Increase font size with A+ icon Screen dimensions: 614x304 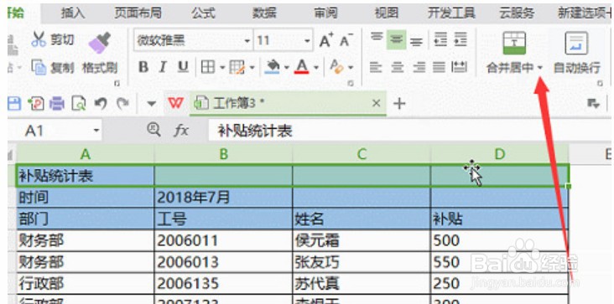(326, 40)
